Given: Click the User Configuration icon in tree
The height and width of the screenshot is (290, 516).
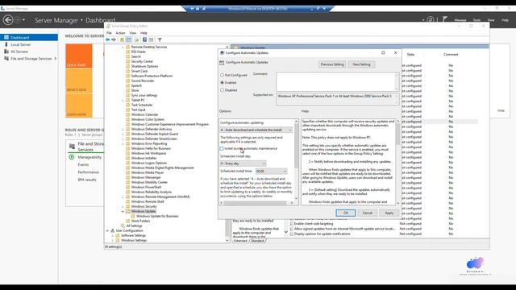Looking at the screenshot, I should [x=113, y=231].
